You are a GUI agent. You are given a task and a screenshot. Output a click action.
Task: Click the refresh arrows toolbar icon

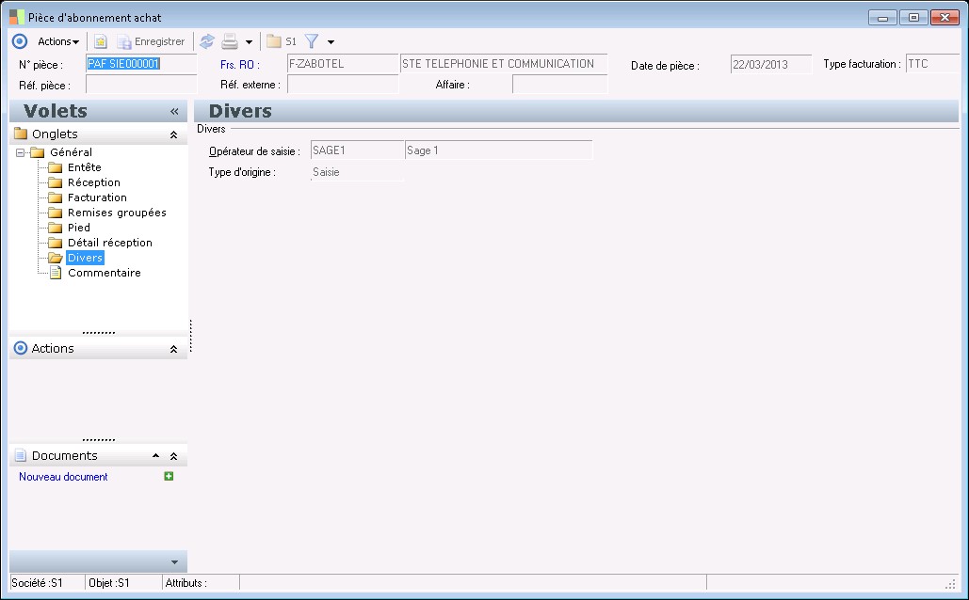tap(207, 41)
